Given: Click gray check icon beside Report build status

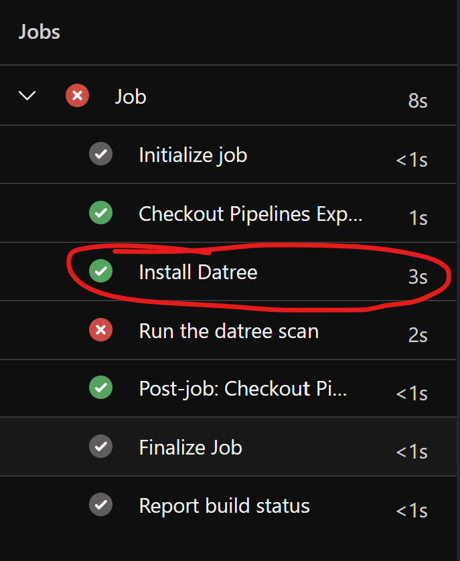Looking at the screenshot, I should [101, 505].
